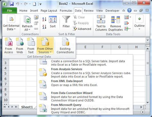Switch to the Developer ribbon tab
The width and height of the screenshot is (152, 117).
(112, 11)
